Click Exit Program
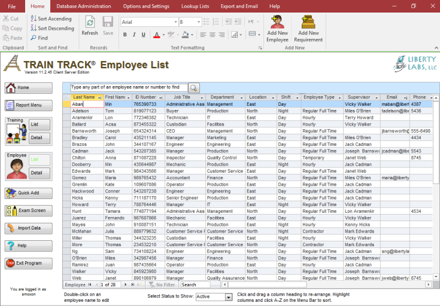 coord(29,264)
